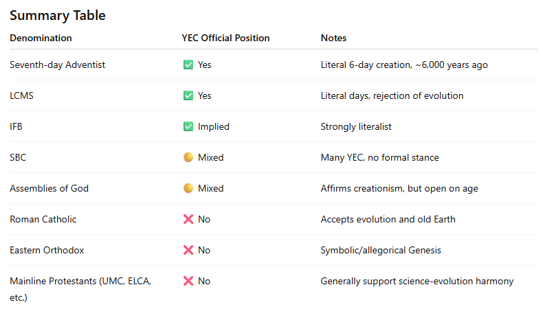543x309 pixels.
Task: Click the red X icon for Eastern Orthodox
Action: (x=188, y=250)
